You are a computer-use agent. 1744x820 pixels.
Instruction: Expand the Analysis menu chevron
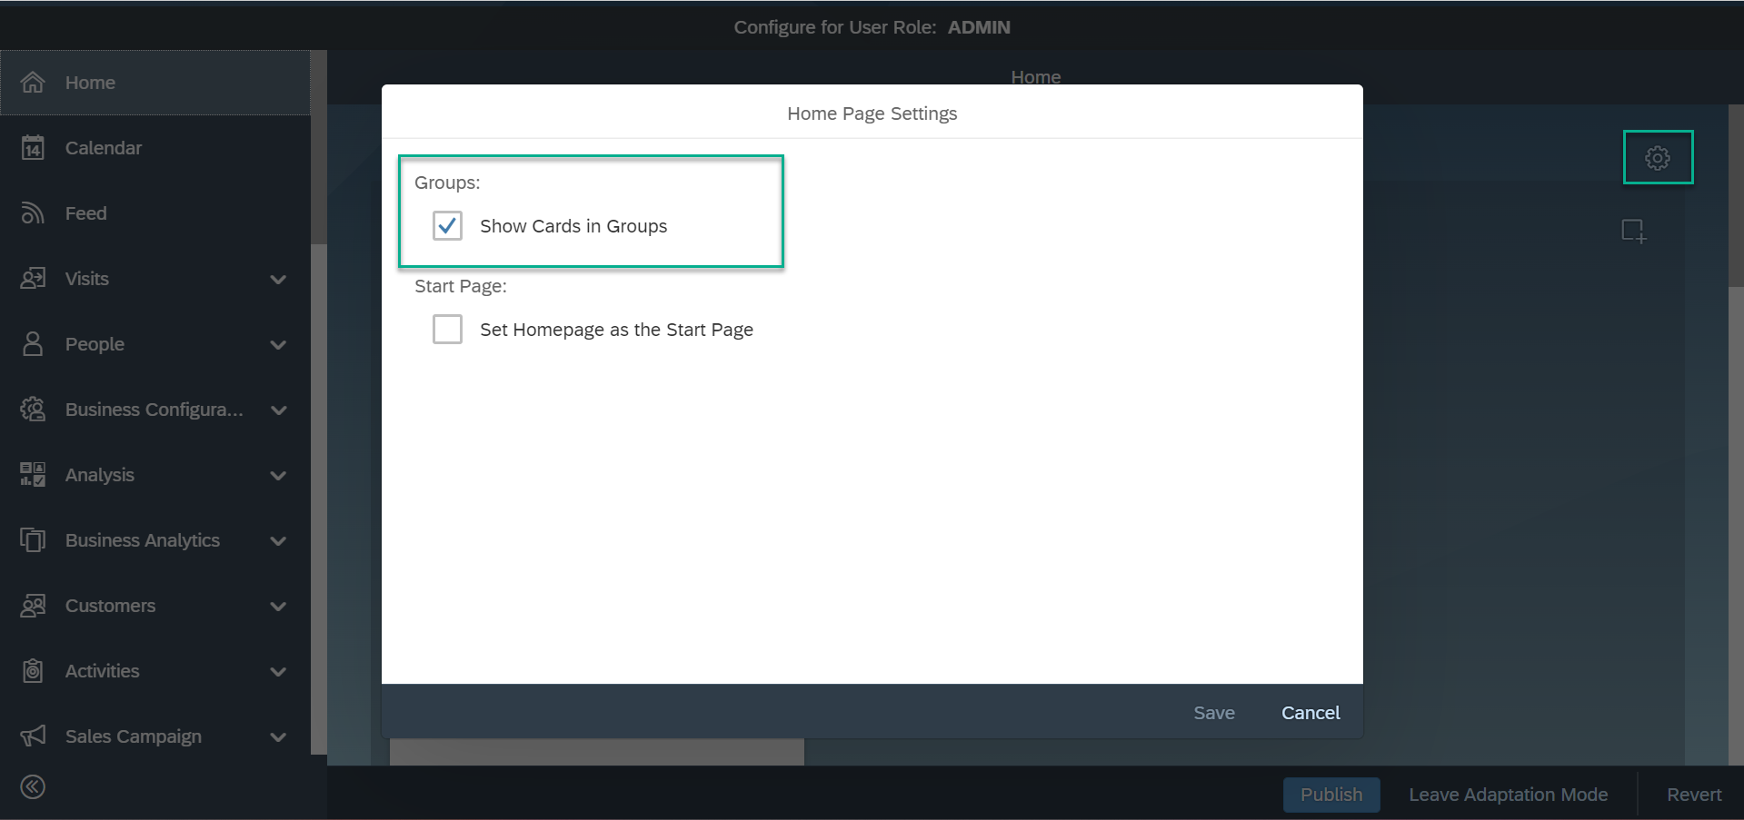click(278, 476)
